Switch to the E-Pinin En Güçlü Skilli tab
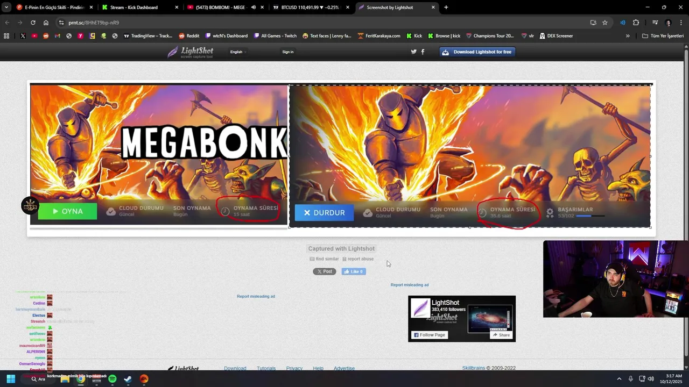The image size is (689, 387). 54,8
